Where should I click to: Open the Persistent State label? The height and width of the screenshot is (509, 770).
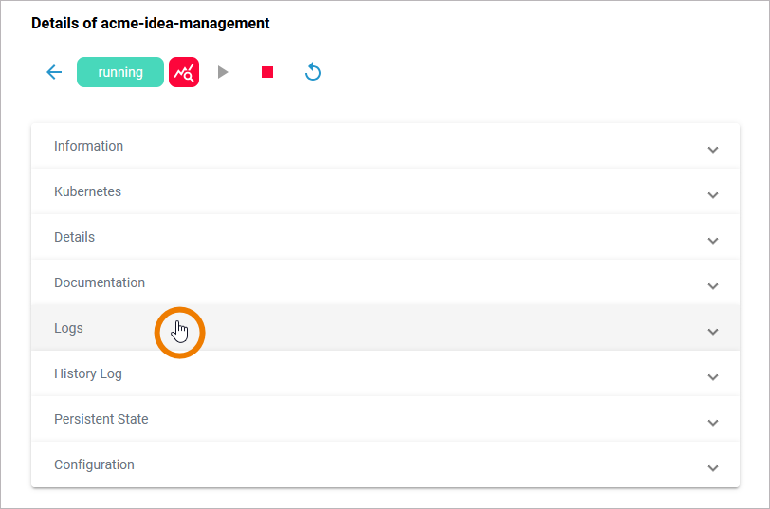[101, 419]
